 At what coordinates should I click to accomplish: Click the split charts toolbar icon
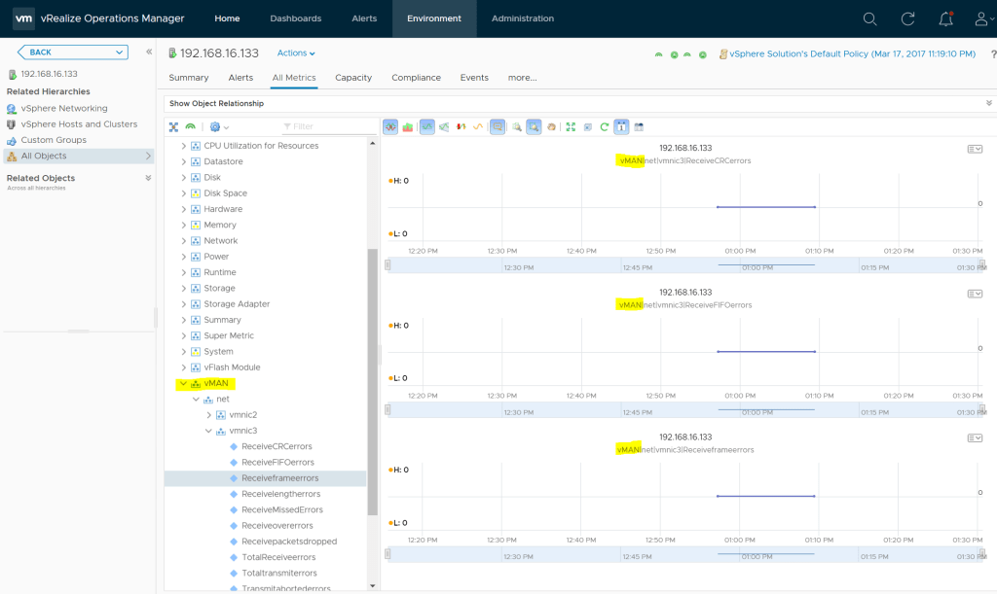pyautogui.click(x=390, y=127)
